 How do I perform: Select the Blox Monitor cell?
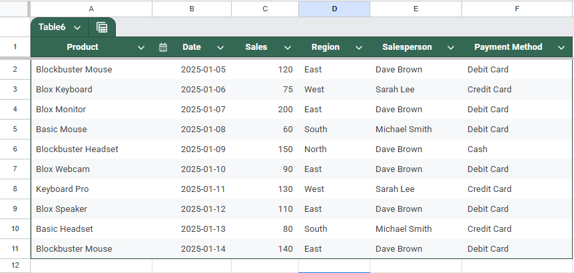91,110
